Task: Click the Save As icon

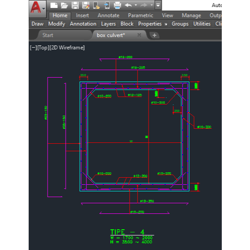Action: pos(86,5)
